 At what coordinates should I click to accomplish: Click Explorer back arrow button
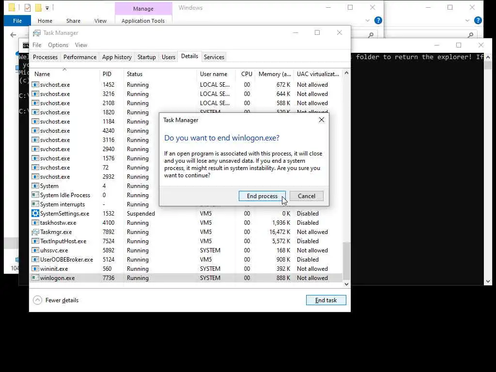pyautogui.click(x=13, y=35)
